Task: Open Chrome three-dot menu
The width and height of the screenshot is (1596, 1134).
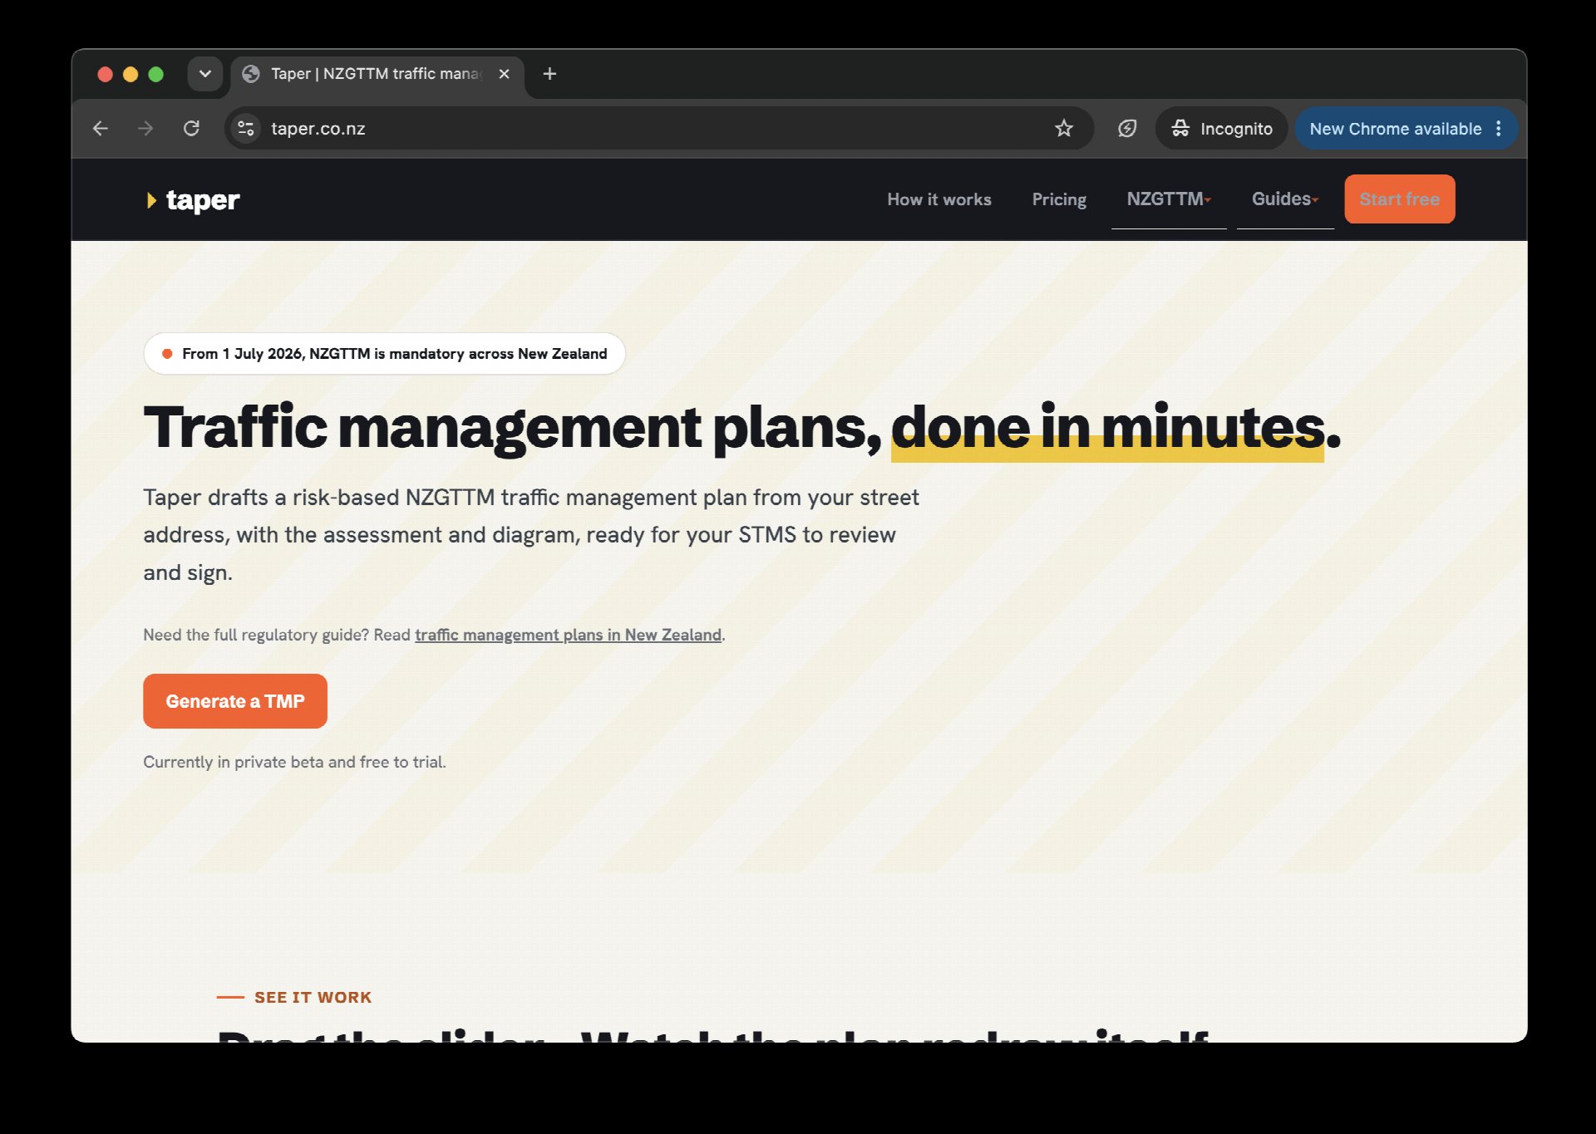Action: (1499, 129)
